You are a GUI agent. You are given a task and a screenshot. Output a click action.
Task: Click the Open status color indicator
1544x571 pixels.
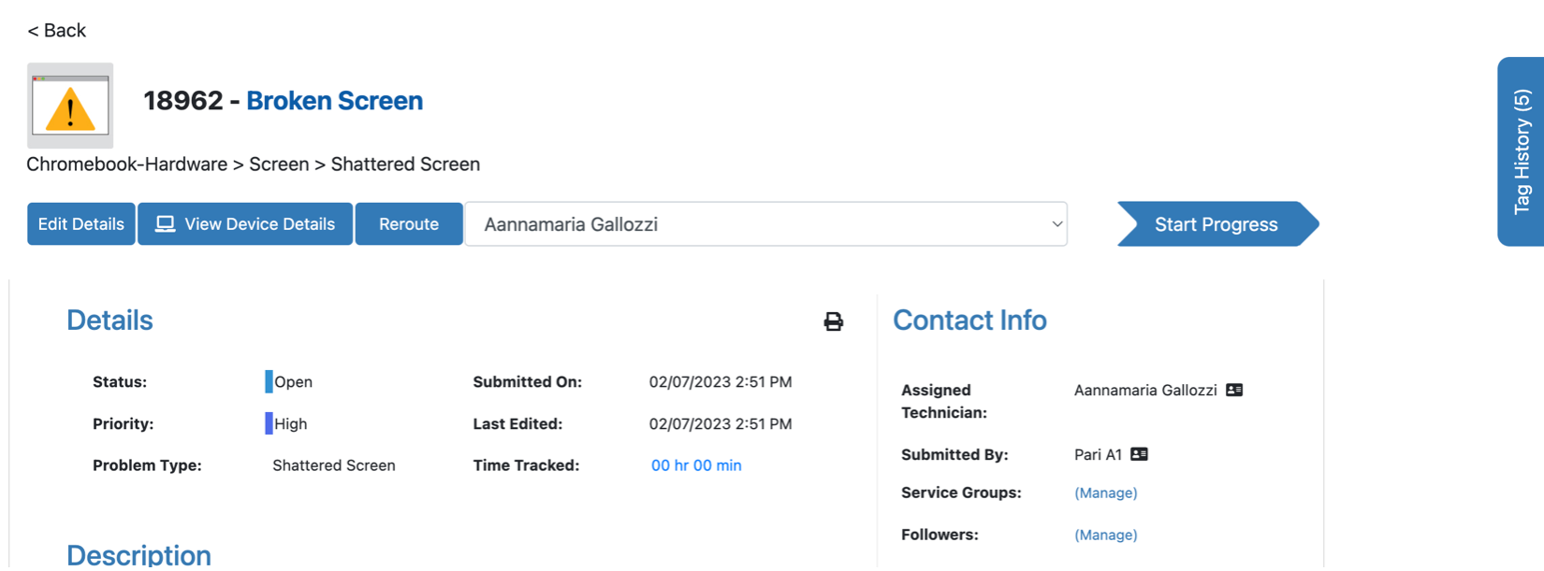(x=269, y=381)
